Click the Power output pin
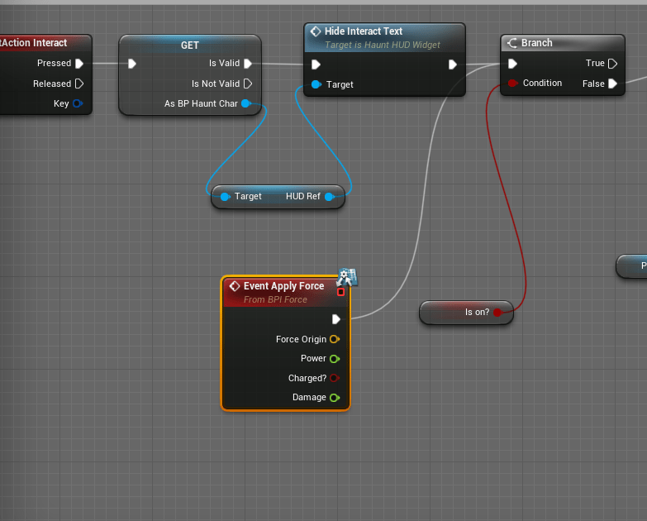647x521 pixels. pos(334,359)
